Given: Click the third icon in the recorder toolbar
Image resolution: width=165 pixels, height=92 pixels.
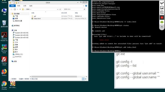Looking at the screenshot, I should click(x=162, y=12).
